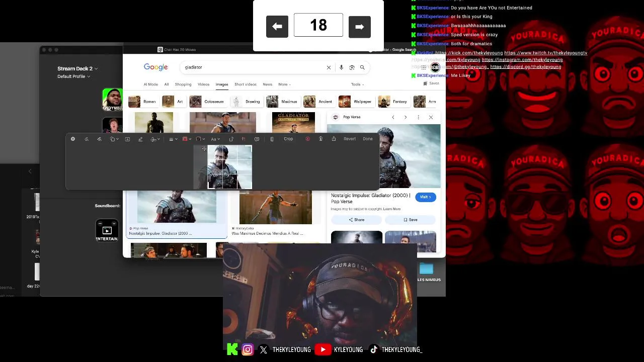Select the text box tool in markup toolbar
This screenshot has width=644, height=362.
tap(127, 139)
